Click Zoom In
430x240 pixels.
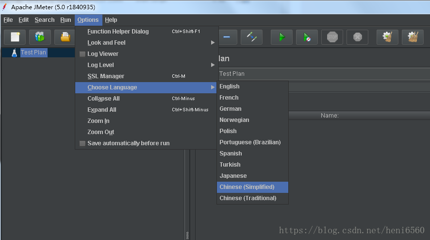coord(146,121)
